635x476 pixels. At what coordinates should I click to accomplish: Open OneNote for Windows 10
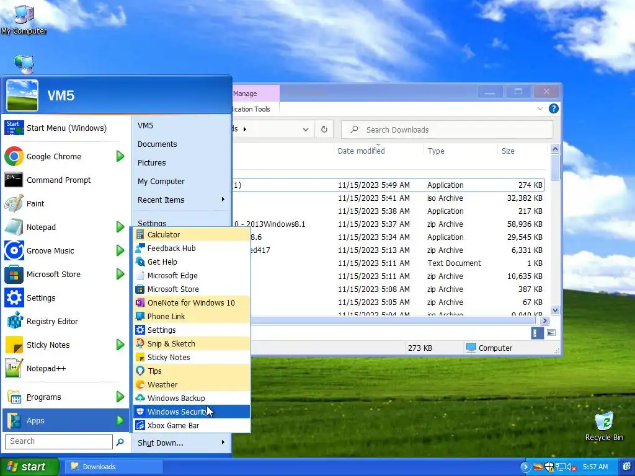click(192, 302)
